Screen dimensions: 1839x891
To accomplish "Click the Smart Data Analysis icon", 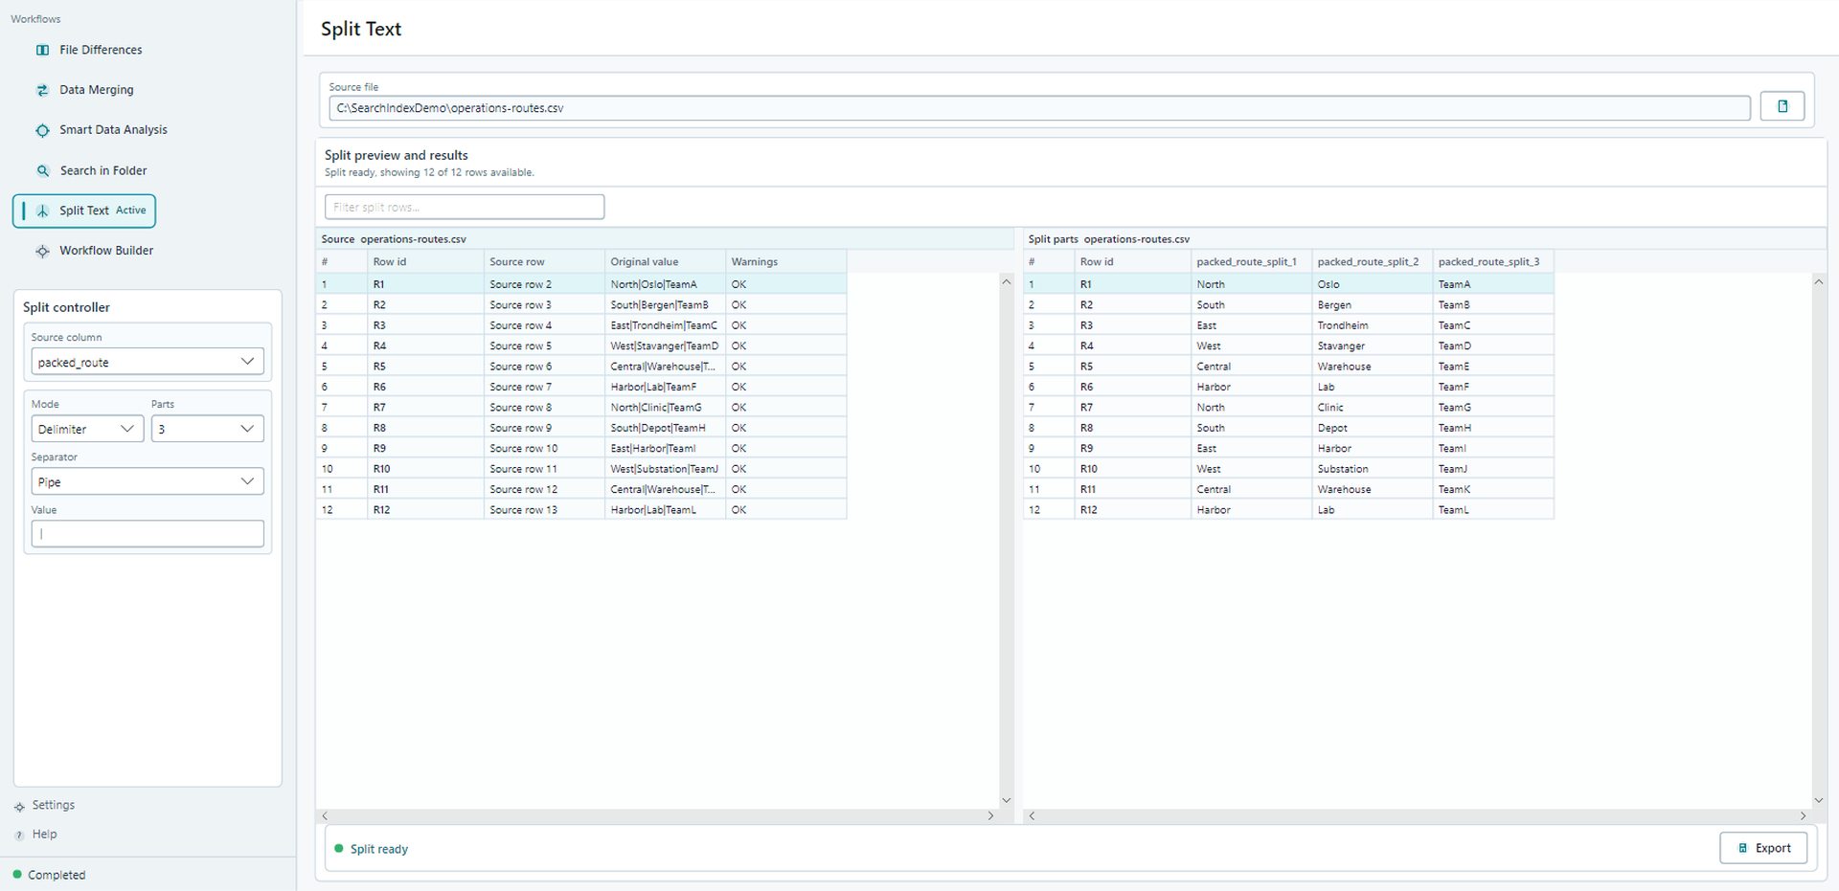I will coord(42,130).
